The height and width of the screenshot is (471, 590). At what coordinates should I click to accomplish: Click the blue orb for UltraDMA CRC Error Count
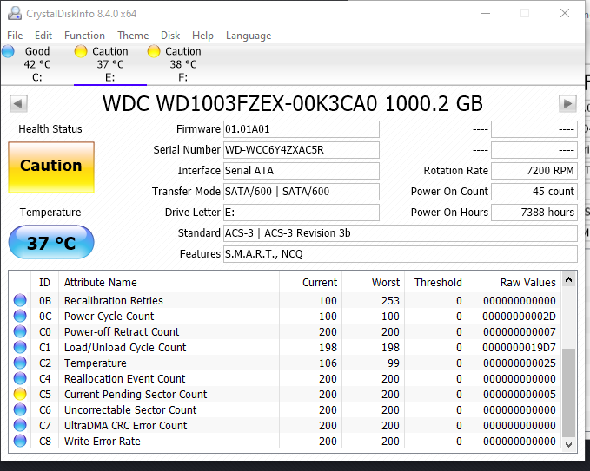20,425
